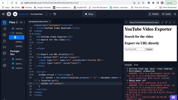Open the browser extensions puzzle icon
Viewport: 178px width, 100px height.
click(x=153, y=3)
